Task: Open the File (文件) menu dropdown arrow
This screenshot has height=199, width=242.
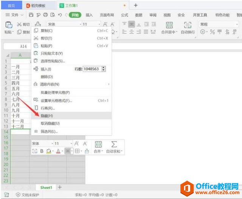Action: coord(22,15)
